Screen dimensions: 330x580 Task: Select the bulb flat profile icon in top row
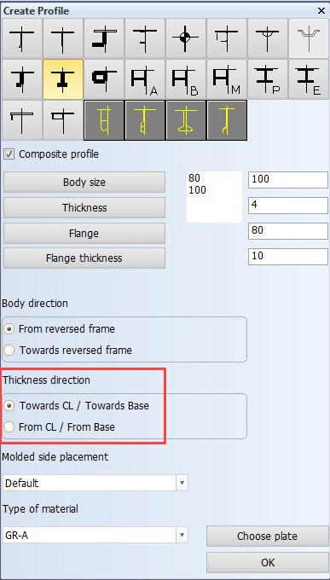tap(21, 38)
